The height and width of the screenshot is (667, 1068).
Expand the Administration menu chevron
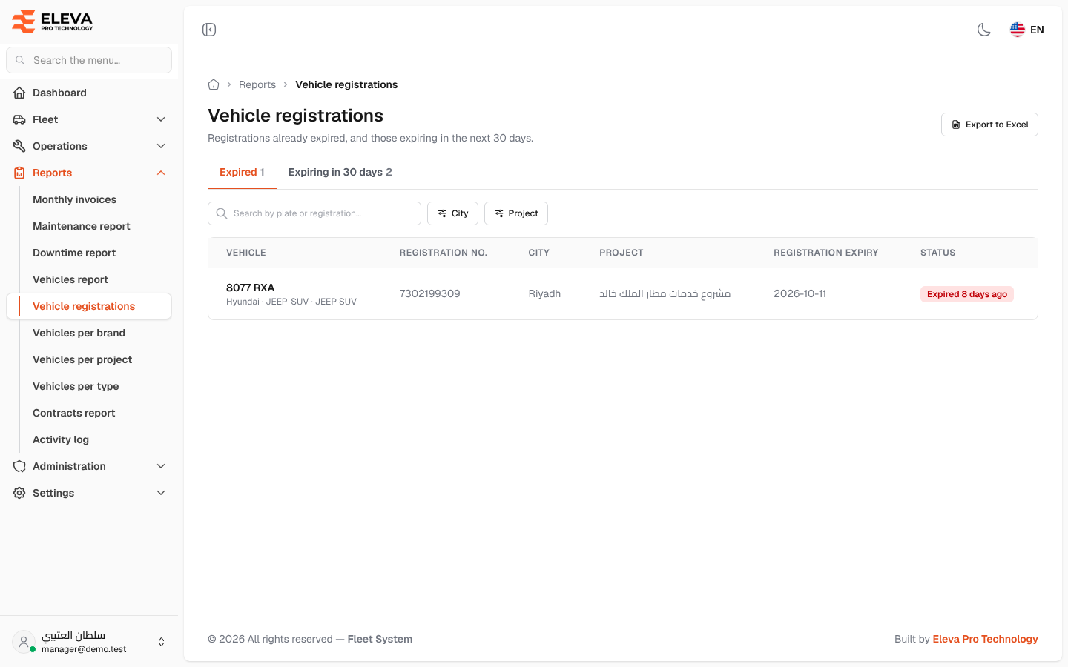161,466
